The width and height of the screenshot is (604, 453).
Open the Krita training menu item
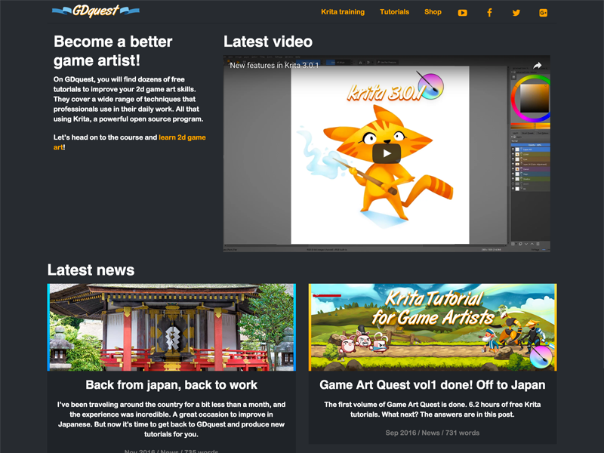[x=343, y=12]
